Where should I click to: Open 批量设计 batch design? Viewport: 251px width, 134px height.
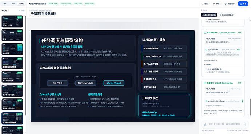coord(230,4)
